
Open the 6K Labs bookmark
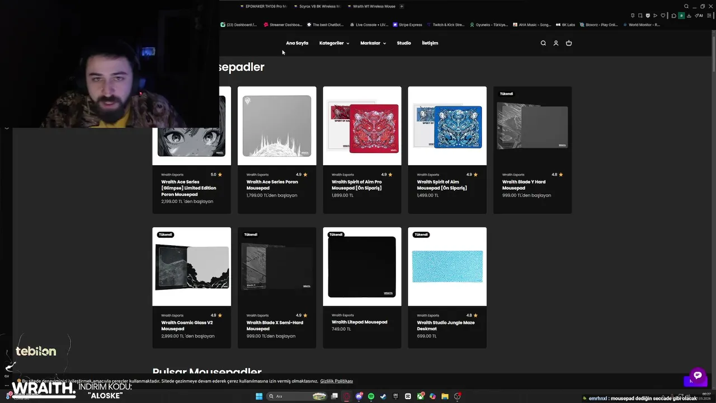(x=565, y=25)
